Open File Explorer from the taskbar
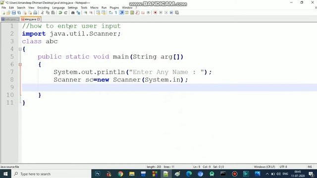The width and height of the screenshot is (317, 178). click(x=132, y=174)
